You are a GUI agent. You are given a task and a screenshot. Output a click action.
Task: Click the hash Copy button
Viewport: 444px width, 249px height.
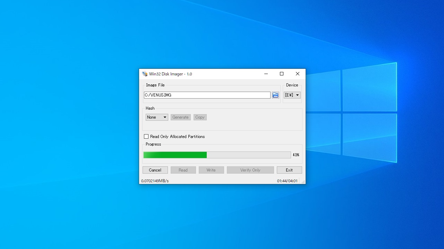click(200, 117)
